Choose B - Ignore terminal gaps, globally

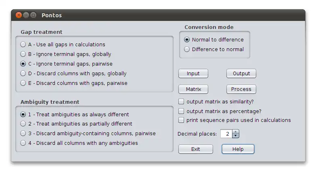(x=23, y=54)
